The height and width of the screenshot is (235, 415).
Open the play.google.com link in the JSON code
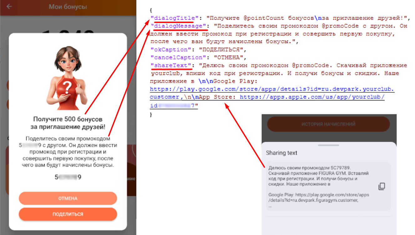pyautogui.click(x=272, y=93)
